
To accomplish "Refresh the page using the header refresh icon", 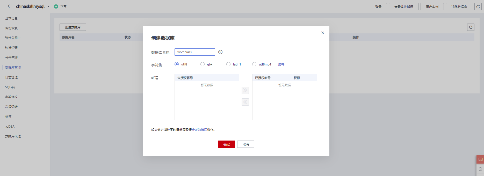I will click(478, 7).
